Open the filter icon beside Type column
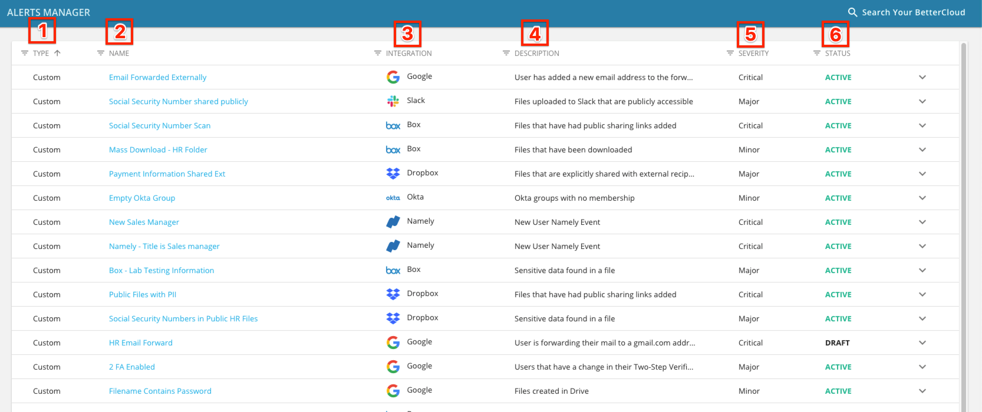Screen dimensions: 982x412 point(25,53)
